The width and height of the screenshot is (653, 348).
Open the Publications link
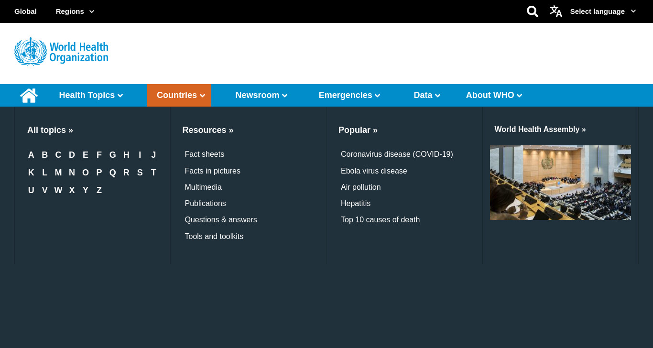click(x=206, y=204)
